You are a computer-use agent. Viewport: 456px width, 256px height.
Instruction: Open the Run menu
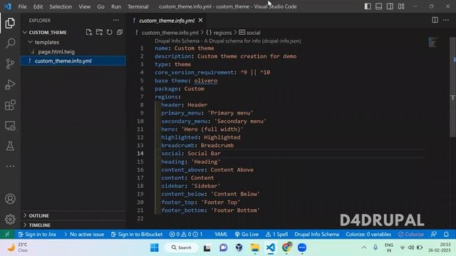[x=115, y=6]
